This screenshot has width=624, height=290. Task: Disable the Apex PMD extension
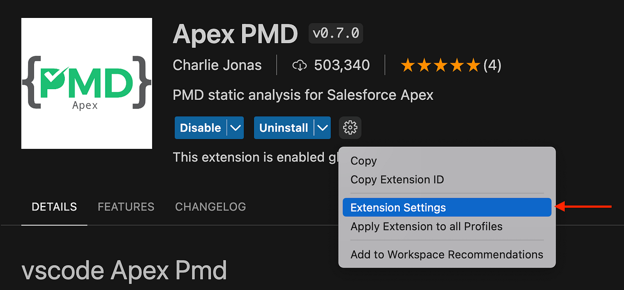click(200, 128)
